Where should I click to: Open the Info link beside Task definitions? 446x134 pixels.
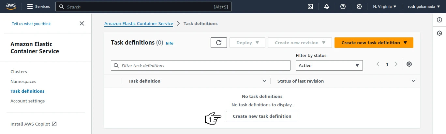pos(170,43)
